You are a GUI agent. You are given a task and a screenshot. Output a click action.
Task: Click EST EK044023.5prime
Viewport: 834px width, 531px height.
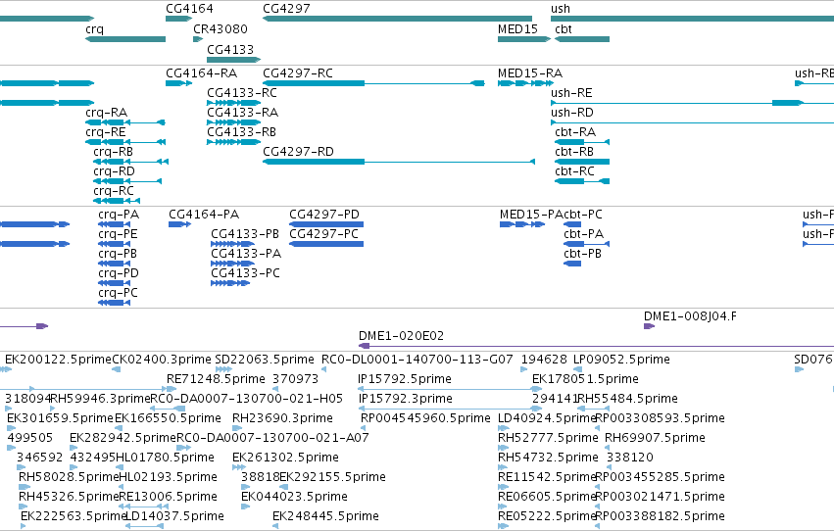click(x=294, y=498)
